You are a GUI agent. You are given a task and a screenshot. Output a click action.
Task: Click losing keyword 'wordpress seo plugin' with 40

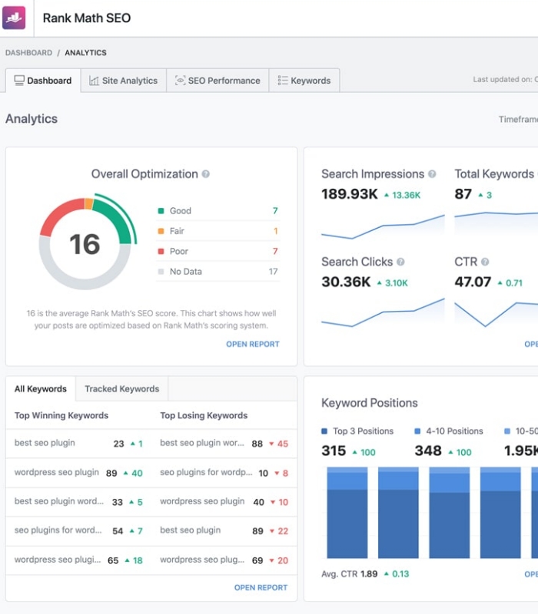[224, 502]
